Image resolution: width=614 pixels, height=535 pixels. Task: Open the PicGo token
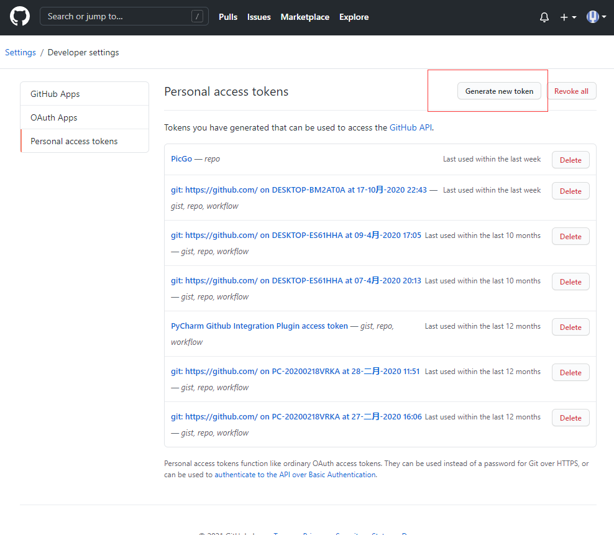tap(181, 158)
